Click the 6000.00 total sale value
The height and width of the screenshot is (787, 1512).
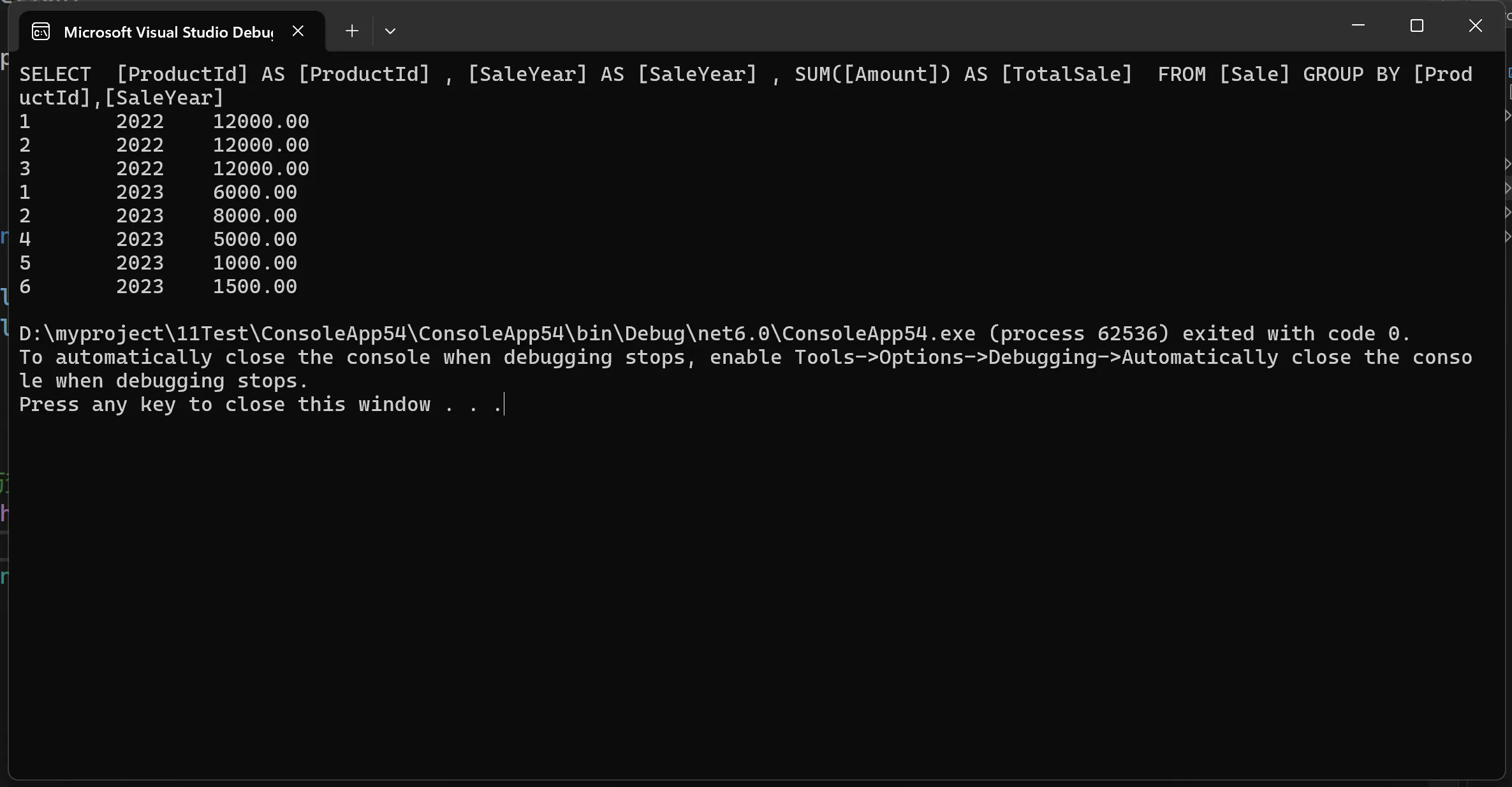(x=255, y=192)
